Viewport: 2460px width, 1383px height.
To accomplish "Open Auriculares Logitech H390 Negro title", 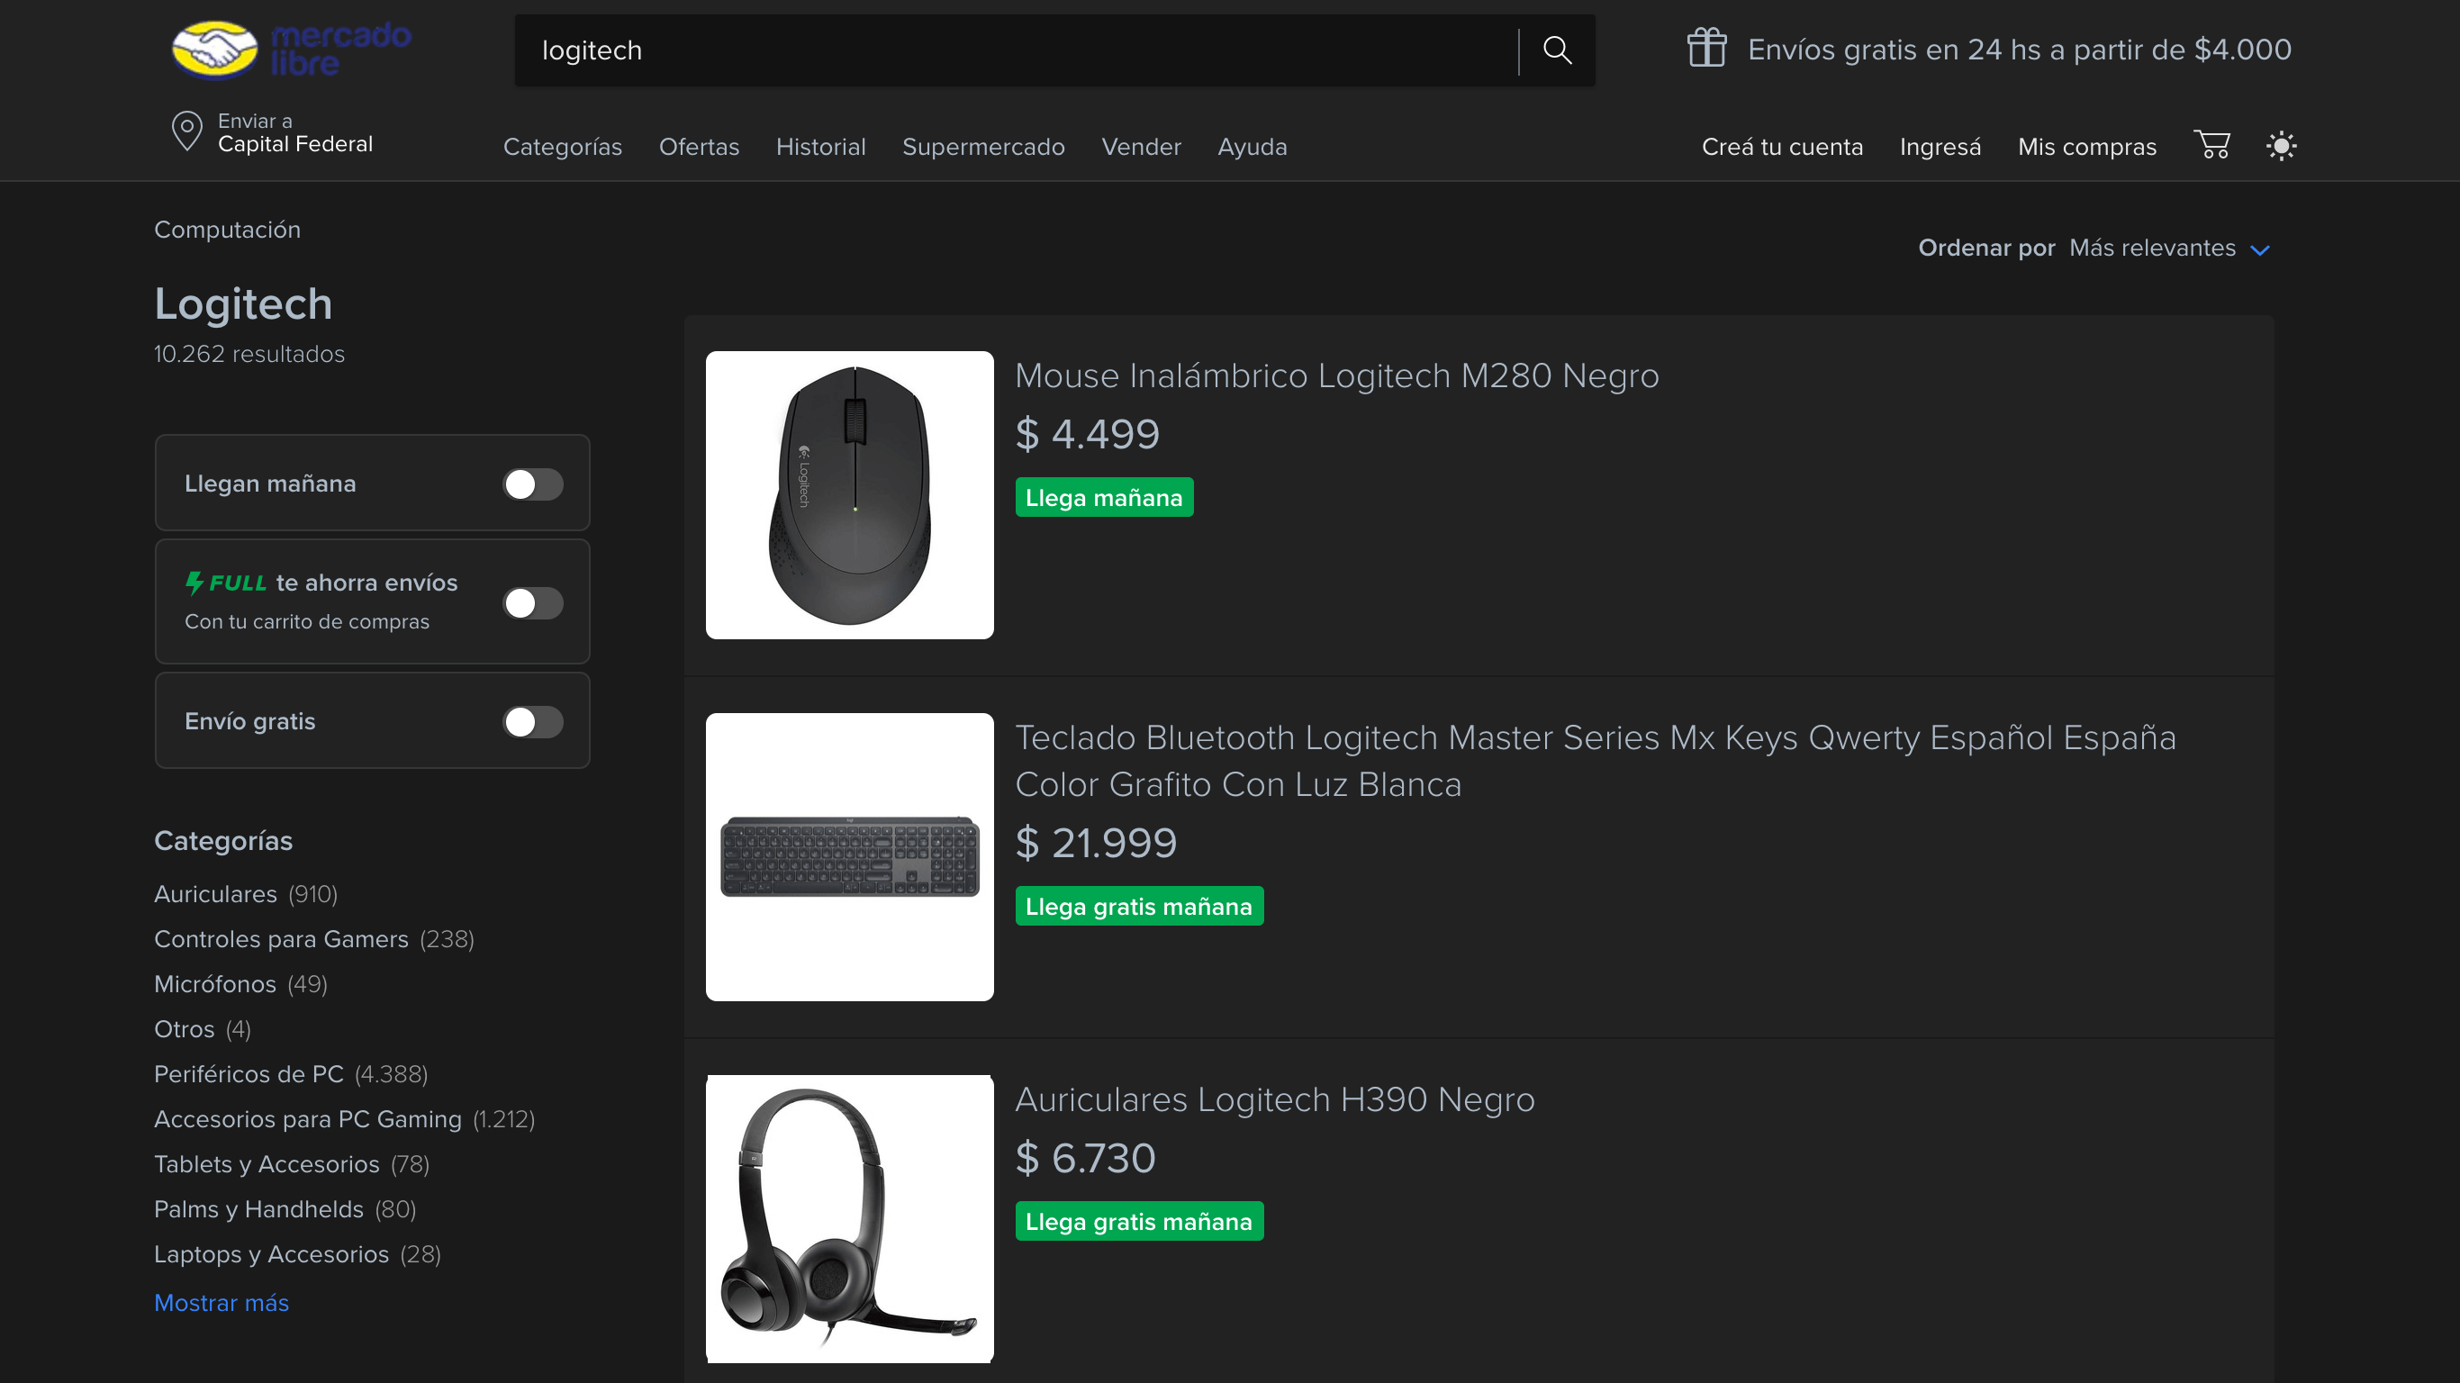I will pos(1275,1099).
